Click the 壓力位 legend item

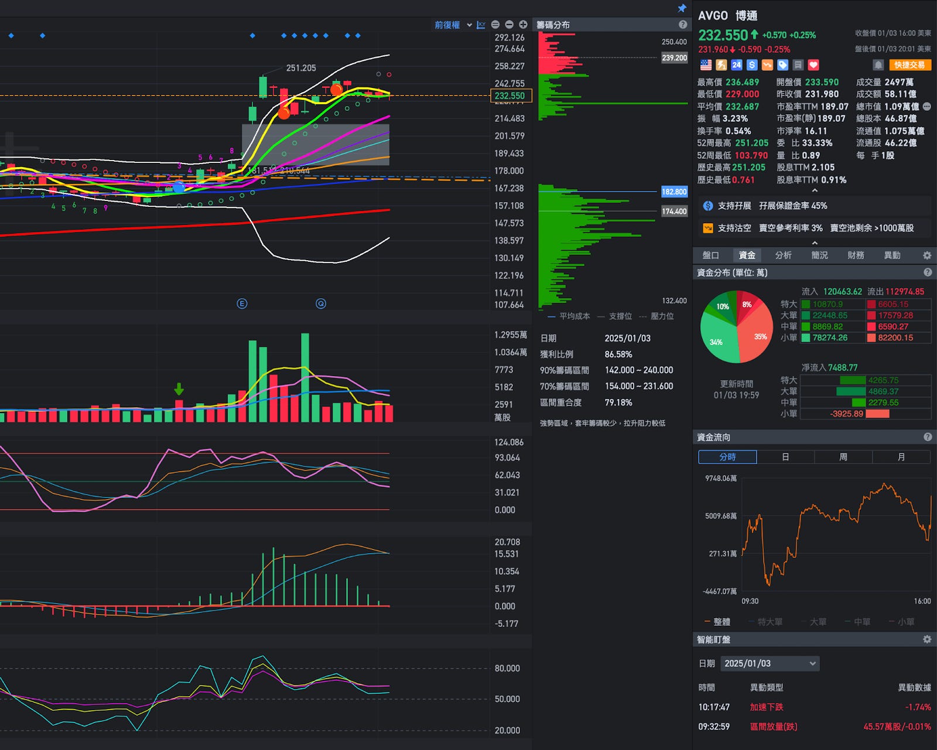[656, 316]
